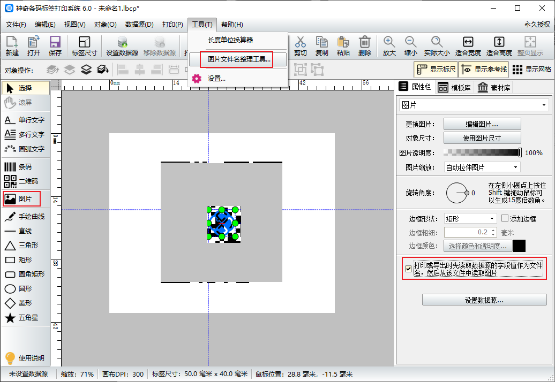Switch to the 素材库 tab

point(494,88)
